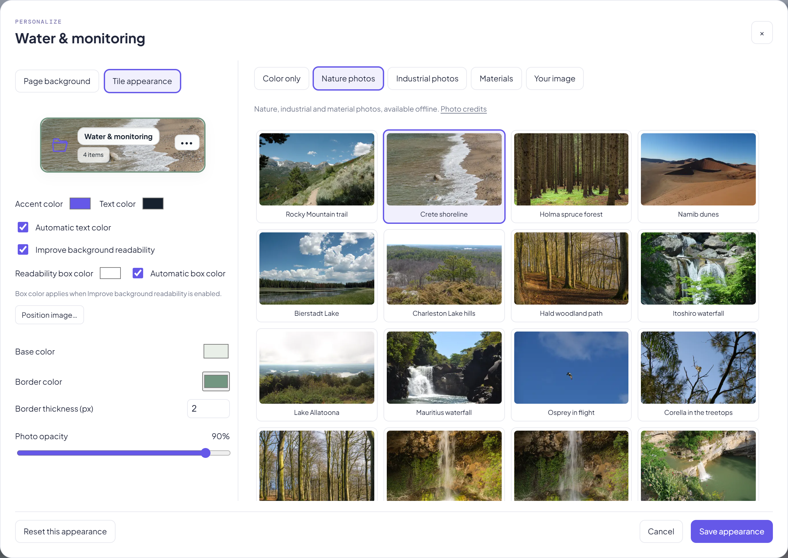Click the Border thickness input field

click(x=208, y=409)
